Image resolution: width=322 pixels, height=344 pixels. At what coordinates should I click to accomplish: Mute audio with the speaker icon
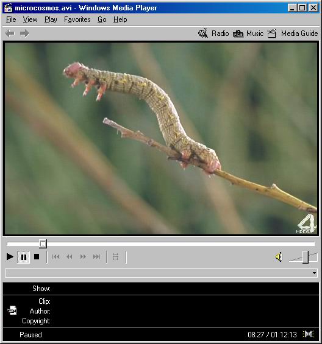[x=279, y=257]
